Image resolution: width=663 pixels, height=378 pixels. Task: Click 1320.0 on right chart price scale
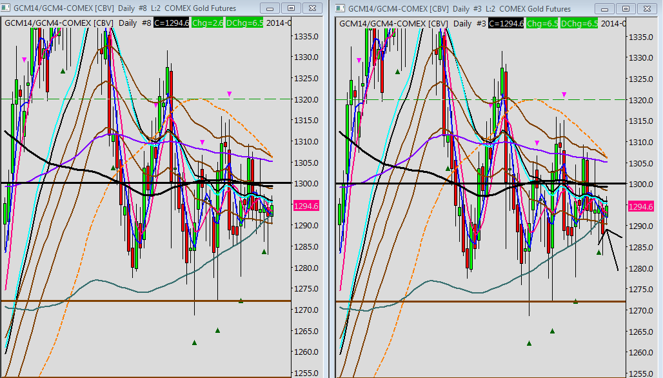coord(642,100)
